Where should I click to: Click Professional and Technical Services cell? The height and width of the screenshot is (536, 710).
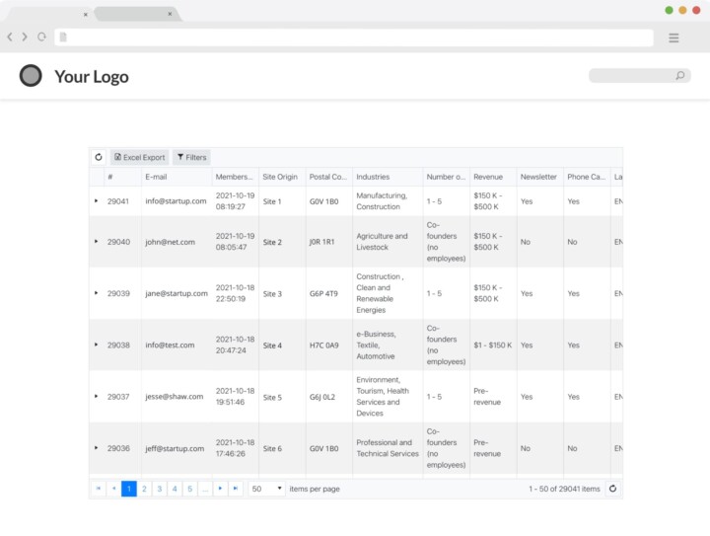(388, 448)
